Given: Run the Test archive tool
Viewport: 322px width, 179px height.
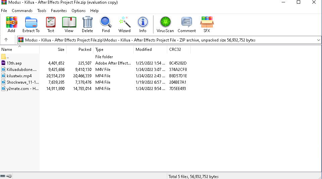Looking at the screenshot, I should (51, 22).
